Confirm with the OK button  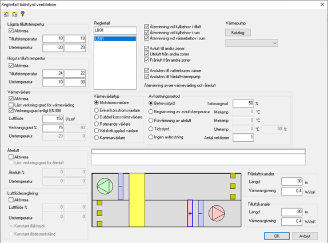tap(277, 236)
